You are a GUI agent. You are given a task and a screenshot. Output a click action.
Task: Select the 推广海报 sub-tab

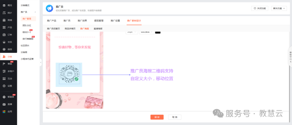pyautogui.click(x=85, y=29)
